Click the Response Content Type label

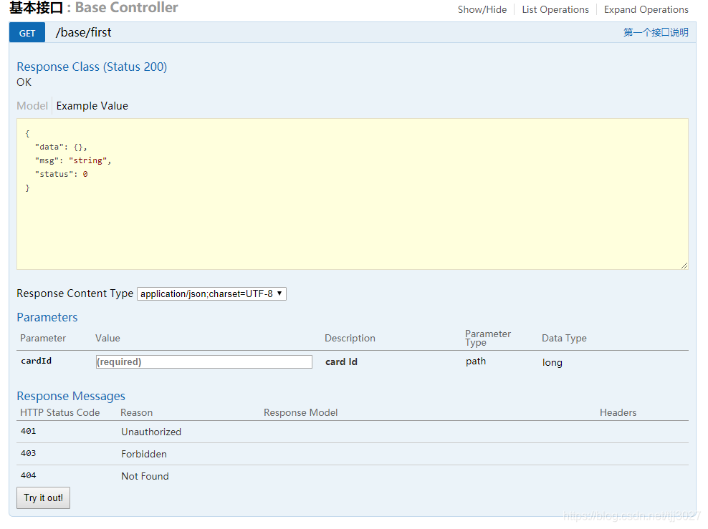(75, 293)
